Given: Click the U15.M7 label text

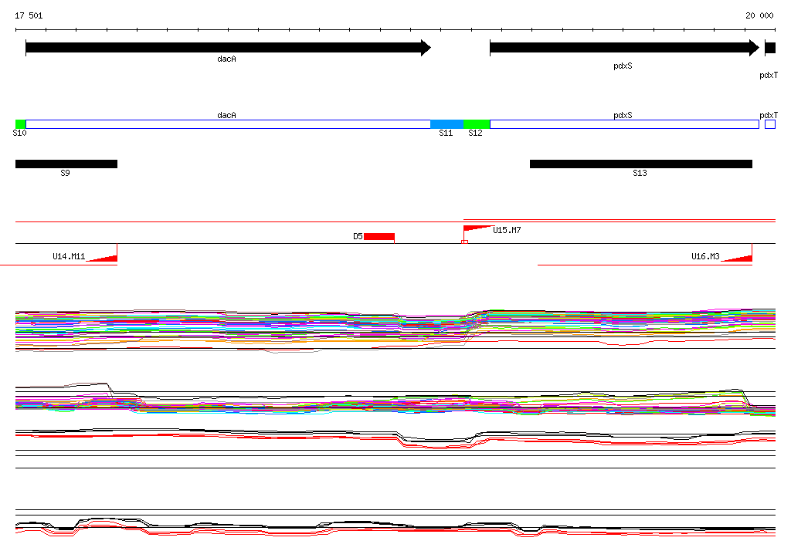Looking at the screenshot, I should [x=507, y=230].
